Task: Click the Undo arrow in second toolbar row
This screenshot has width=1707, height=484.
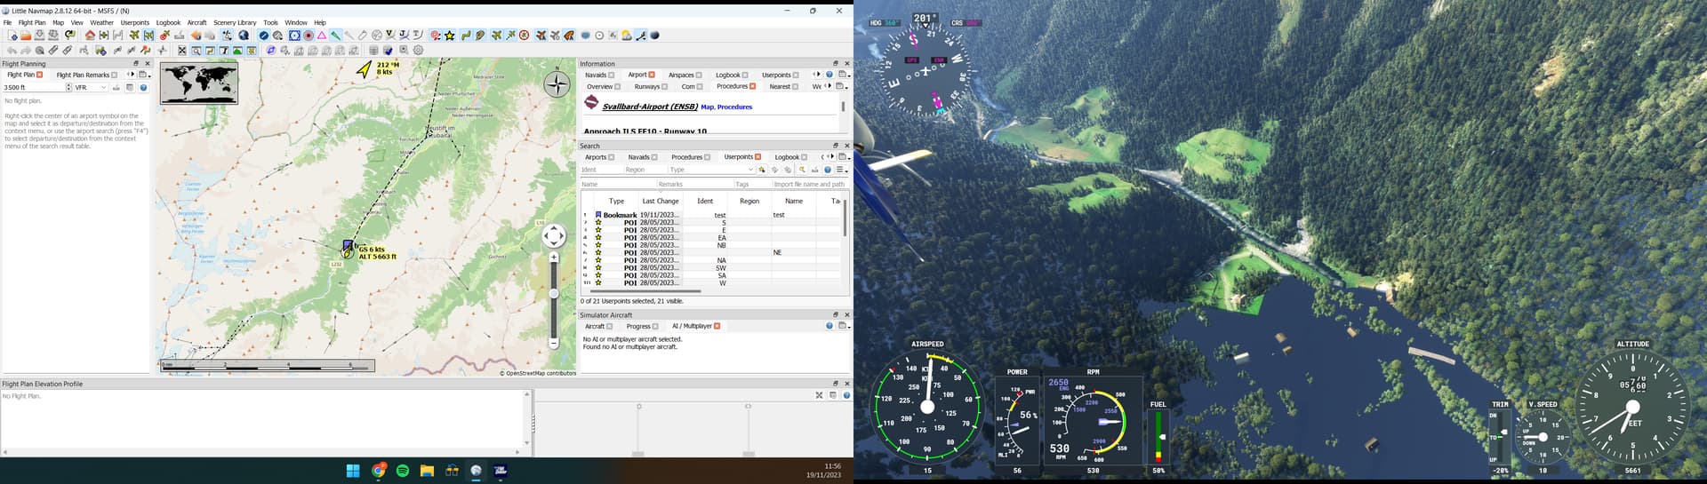Action: coord(12,51)
